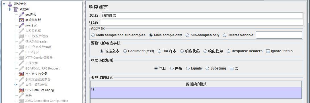The image size is (310, 103).
Task: Click the disabled 加权限认证 sampler icon
Action: pos(22,31)
